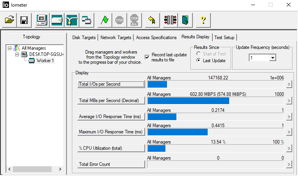This screenshot has height=176, width=298.
Task: Click the 0.2174 average response value
Action: pyautogui.click(x=218, y=110)
